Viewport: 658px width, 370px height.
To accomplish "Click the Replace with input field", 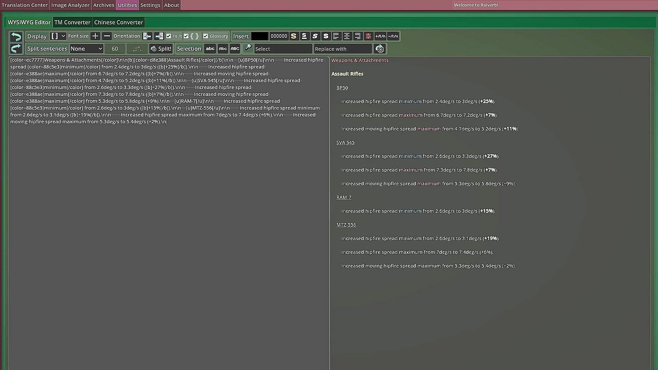I will 342,49.
